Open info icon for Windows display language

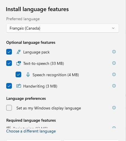114,108
